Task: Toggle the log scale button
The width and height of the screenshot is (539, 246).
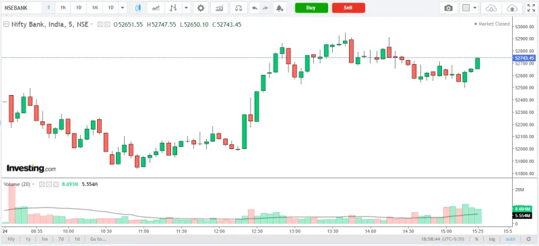Action: (493, 239)
